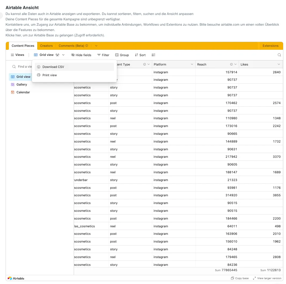Click the las_cosmetics creator cell
This screenshot has height=284, width=286.
tap(91, 226)
